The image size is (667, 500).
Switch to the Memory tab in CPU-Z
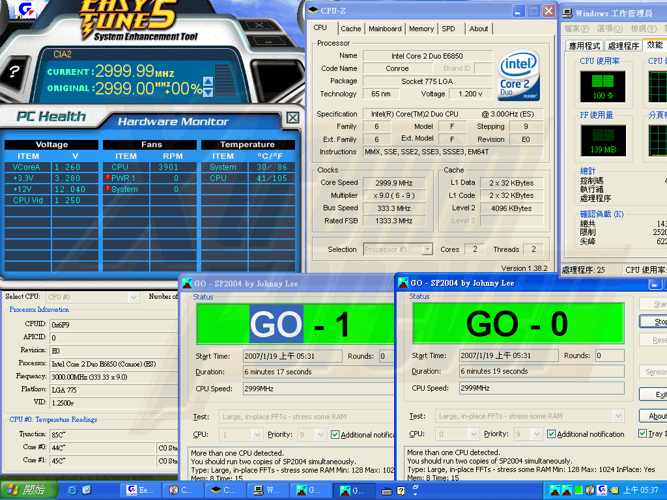point(421,29)
